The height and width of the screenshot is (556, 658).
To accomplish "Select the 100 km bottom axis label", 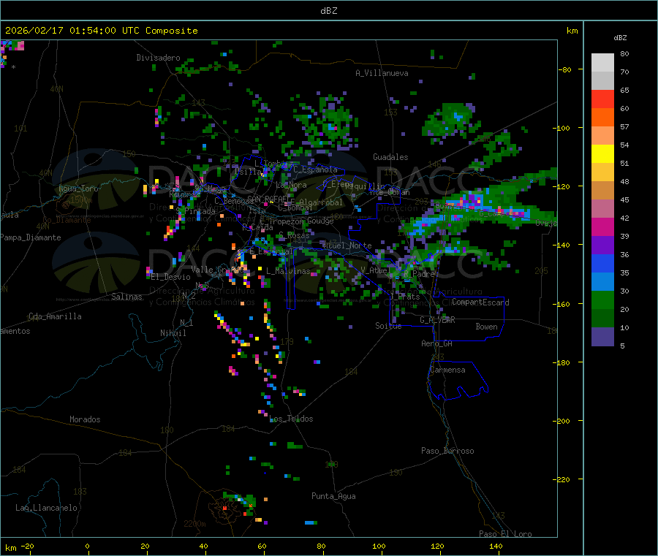I will click(x=379, y=546).
